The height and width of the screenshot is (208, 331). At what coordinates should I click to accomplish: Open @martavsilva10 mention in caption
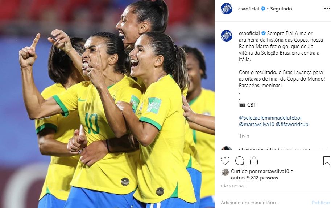point(256,124)
